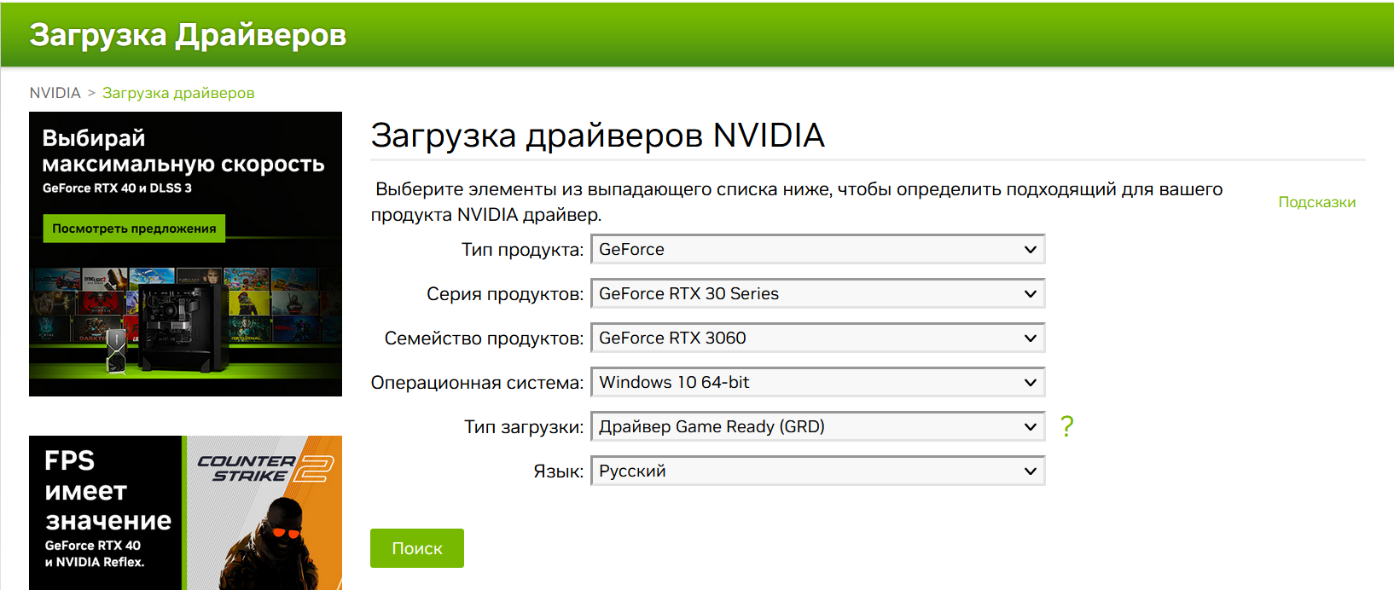Expand the Серия продуктов dropdown

point(816,294)
